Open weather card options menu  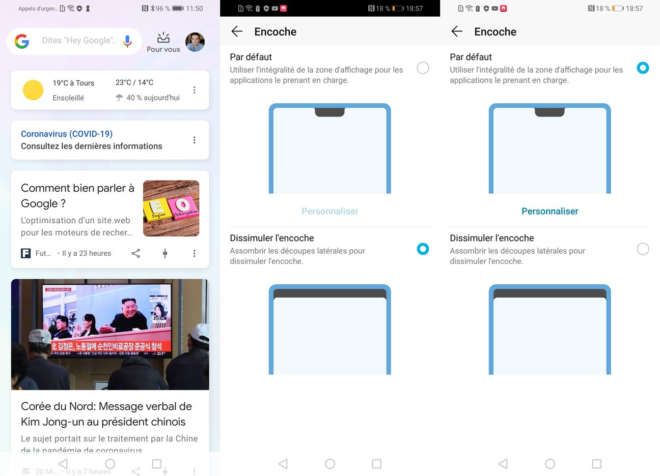[x=195, y=90]
